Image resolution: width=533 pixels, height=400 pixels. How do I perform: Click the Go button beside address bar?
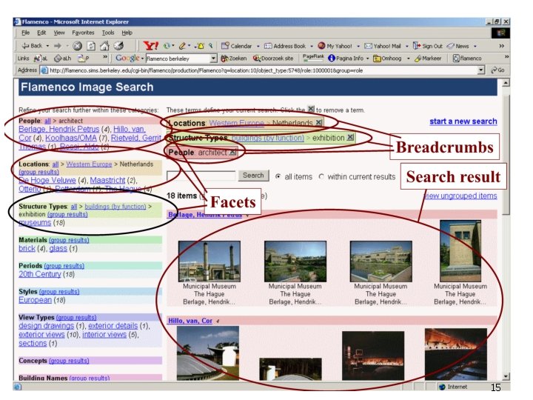(x=497, y=70)
